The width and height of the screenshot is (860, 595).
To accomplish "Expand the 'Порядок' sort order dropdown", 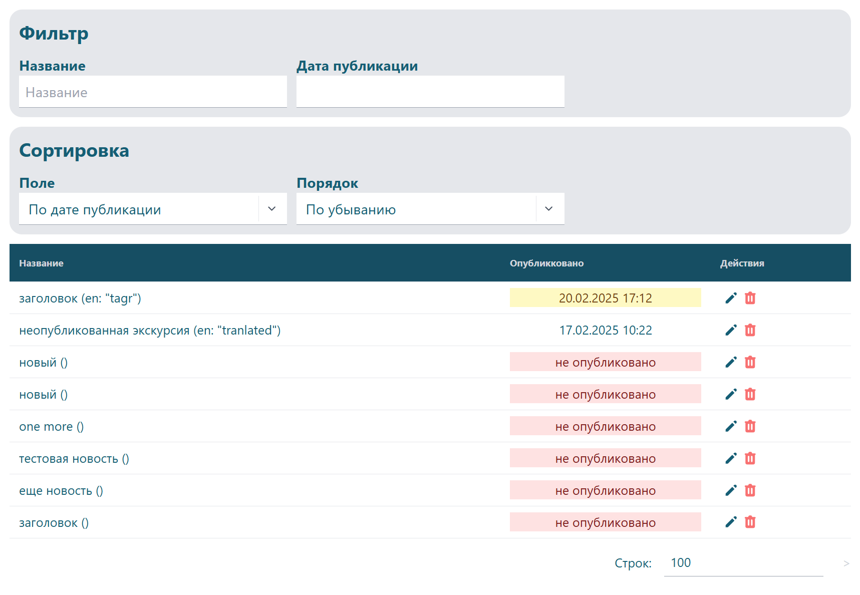I will point(430,209).
